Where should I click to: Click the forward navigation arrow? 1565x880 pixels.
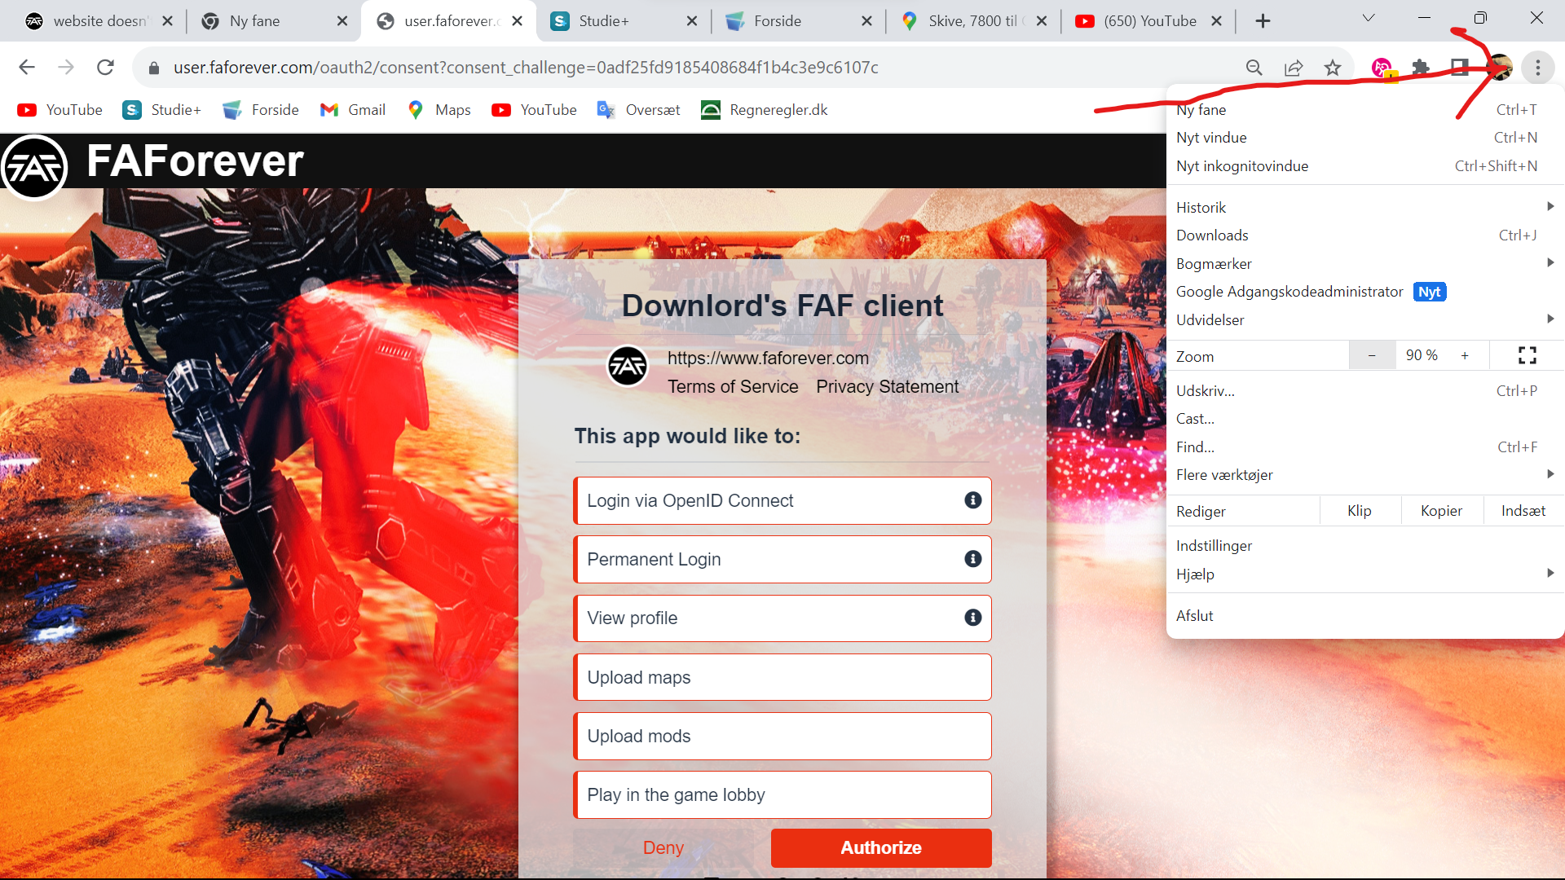click(66, 68)
